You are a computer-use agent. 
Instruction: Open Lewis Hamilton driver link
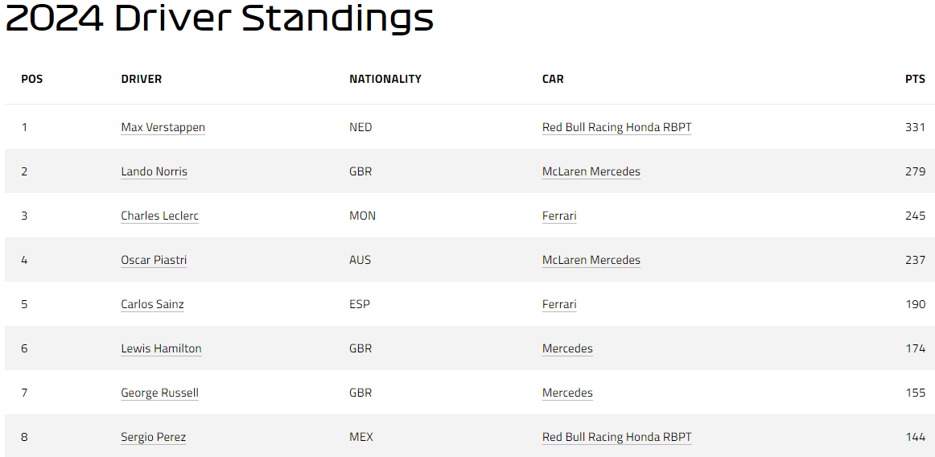161,348
